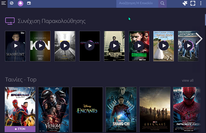
Task: Click view all for top movies
Action: [x=188, y=80]
